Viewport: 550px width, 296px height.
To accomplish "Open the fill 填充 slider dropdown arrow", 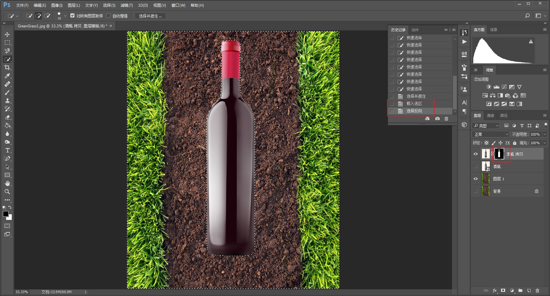I will pyautogui.click(x=545, y=143).
